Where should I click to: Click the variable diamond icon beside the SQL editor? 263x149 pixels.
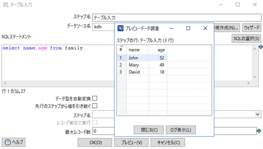click(261, 47)
